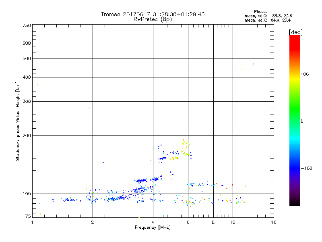Click the rainbow phase colorbar
The width and height of the screenshot is (322, 242).
pos(295,120)
